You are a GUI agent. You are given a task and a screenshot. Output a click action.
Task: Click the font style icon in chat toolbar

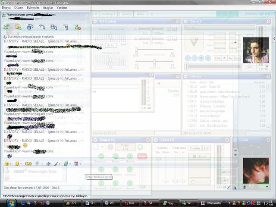click(48, 163)
